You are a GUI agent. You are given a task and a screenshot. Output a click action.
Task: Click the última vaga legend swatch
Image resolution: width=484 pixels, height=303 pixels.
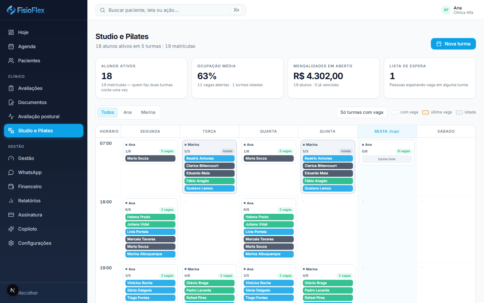[x=426, y=112]
